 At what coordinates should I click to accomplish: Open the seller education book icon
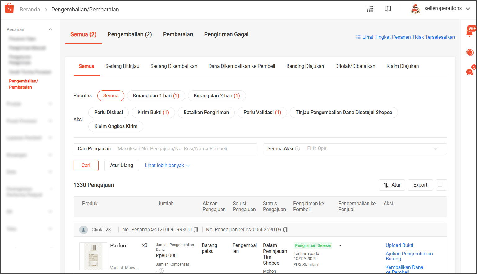tap(388, 9)
